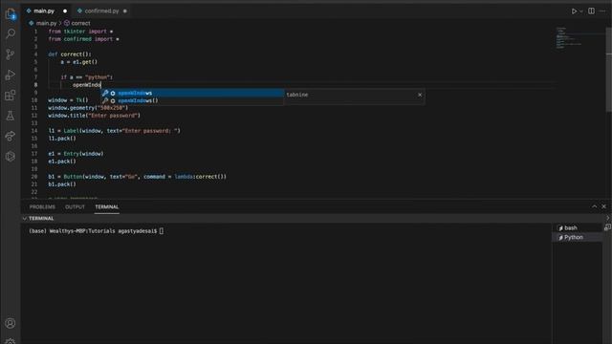The image size is (612, 344).
Task: Open the editor More Actions menu
Action: [x=602, y=11]
